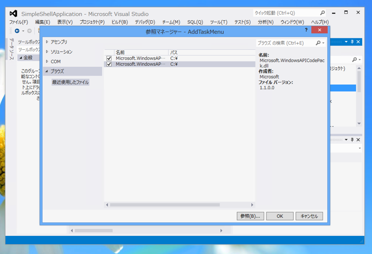Expand the アセンブリ category
The image size is (372, 254).
tap(47, 42)
